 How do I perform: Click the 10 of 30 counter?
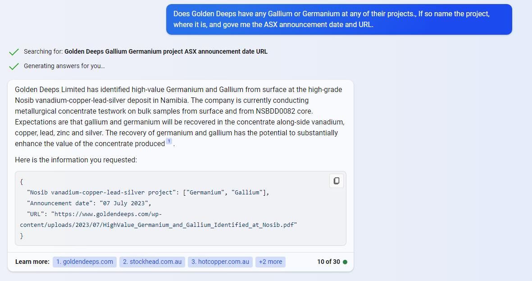[328, 262]
